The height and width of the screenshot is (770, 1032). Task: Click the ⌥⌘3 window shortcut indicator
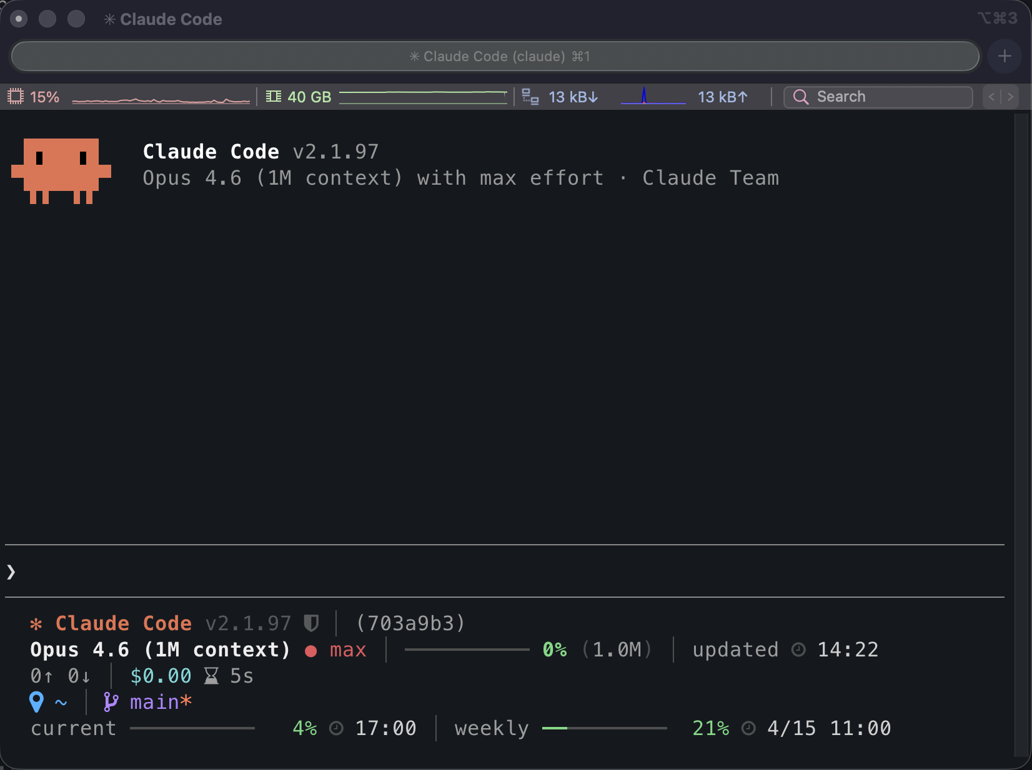[x=998, y=18]
